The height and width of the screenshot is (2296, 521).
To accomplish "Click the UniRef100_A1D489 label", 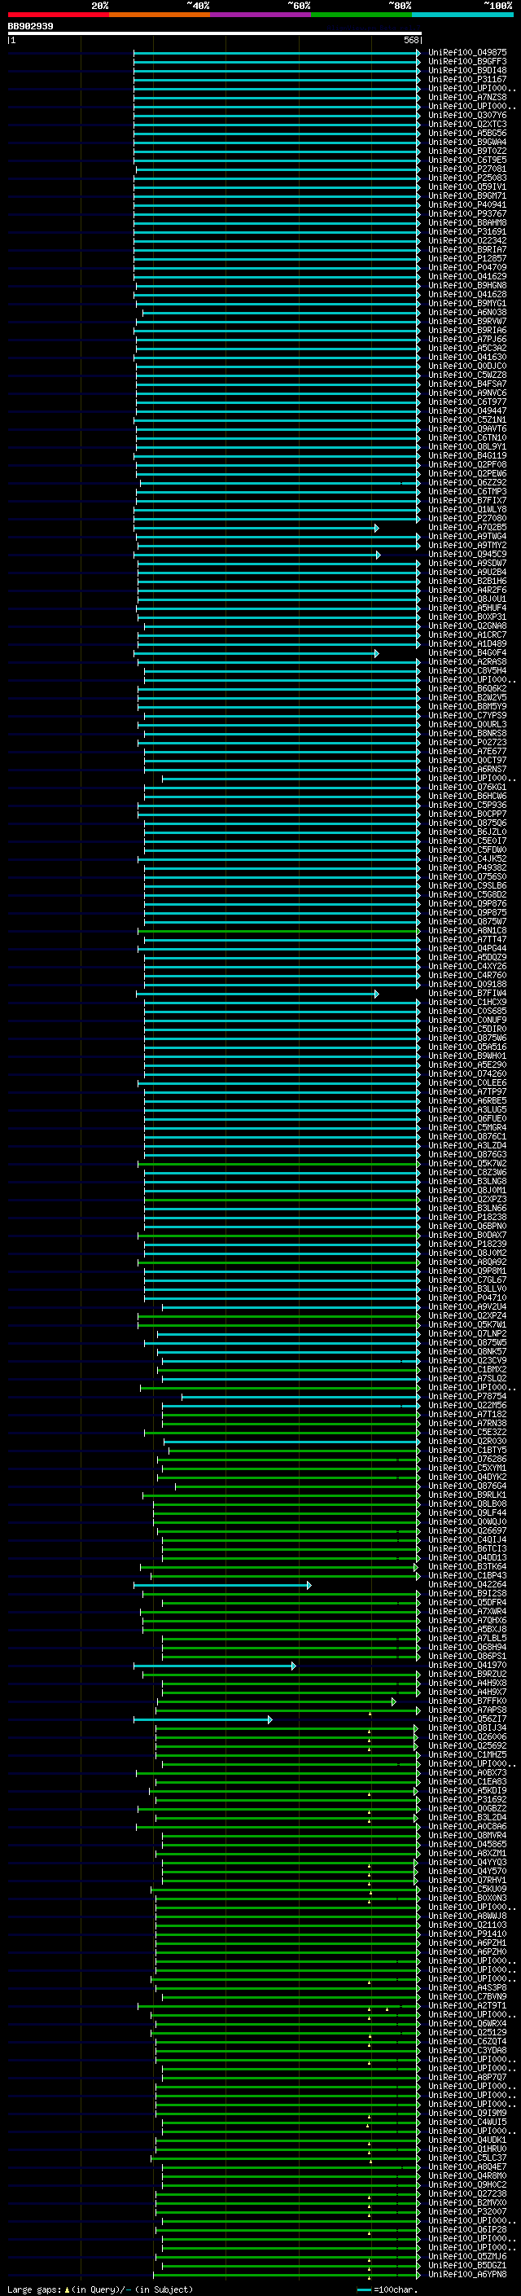I will [x=466, y=643].
